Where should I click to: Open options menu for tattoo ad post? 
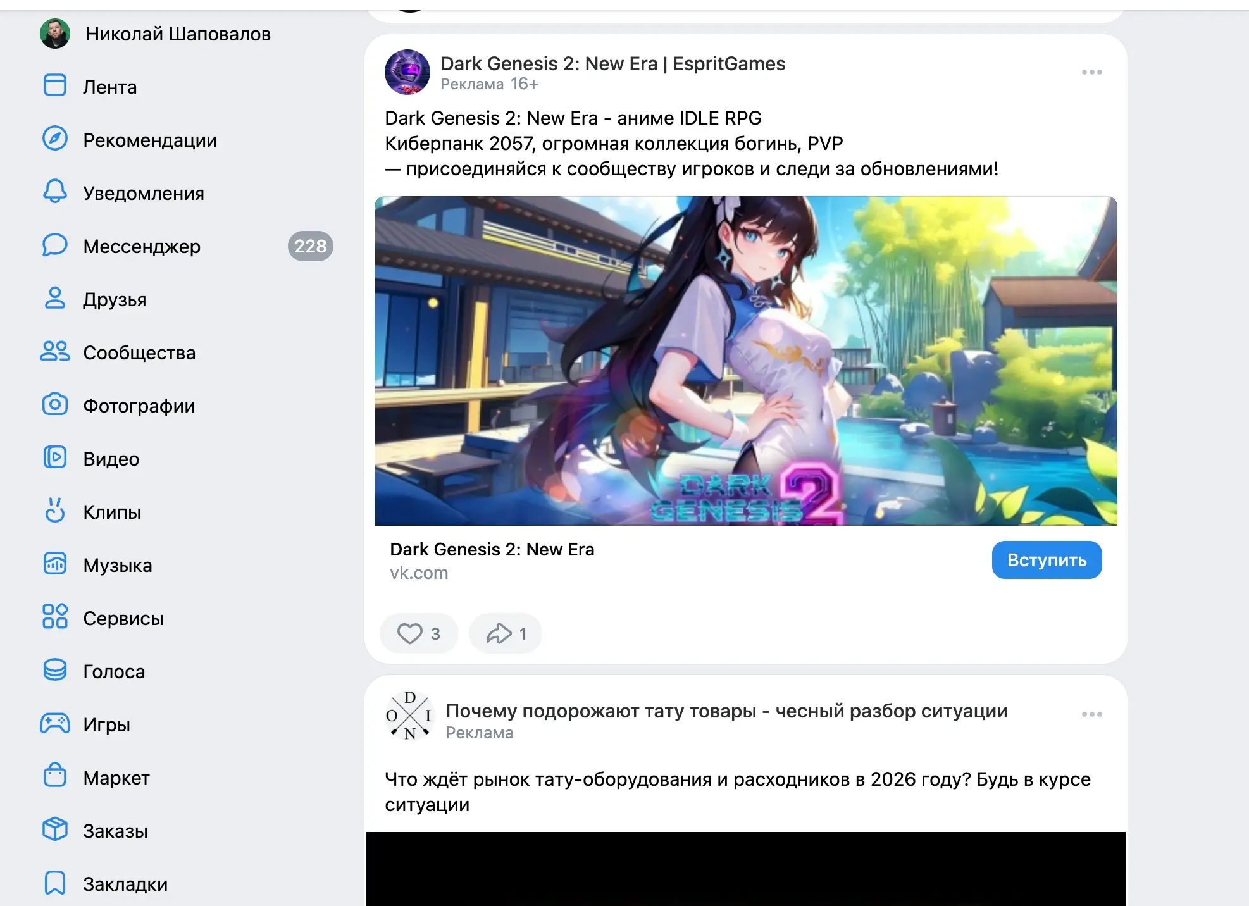[1092, 714]
